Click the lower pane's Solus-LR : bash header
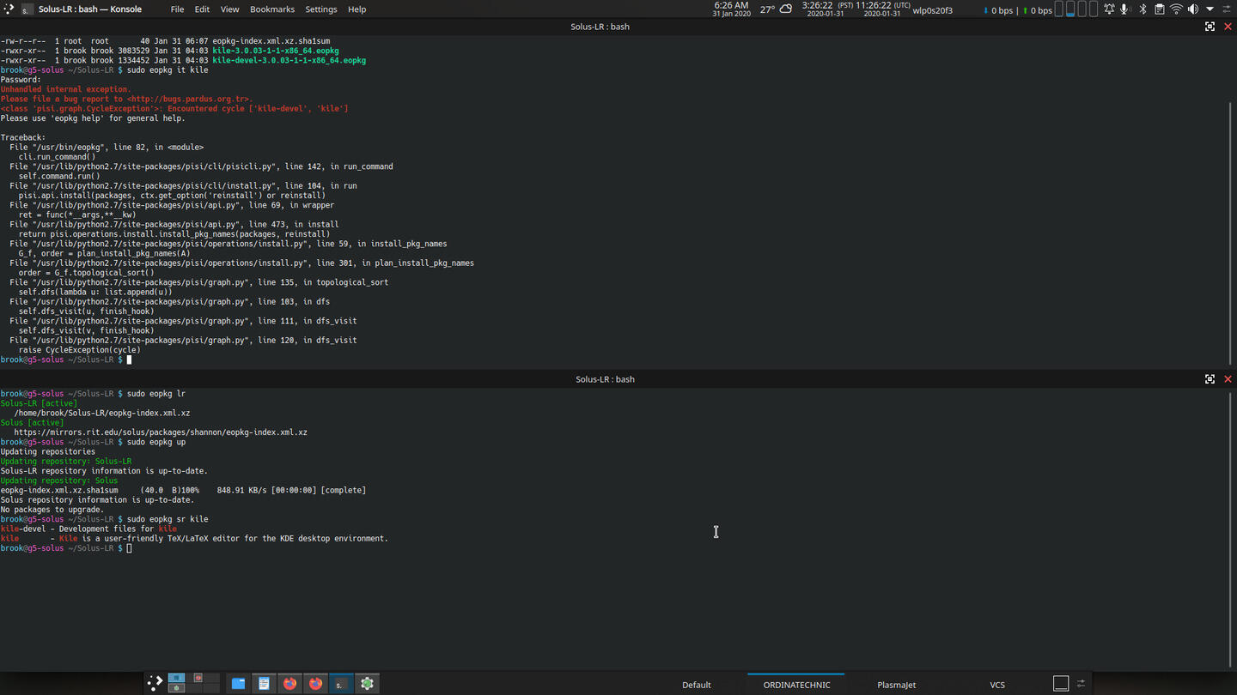The width and height of the screenshot is (1237, 695). click(x=605, y=379)
